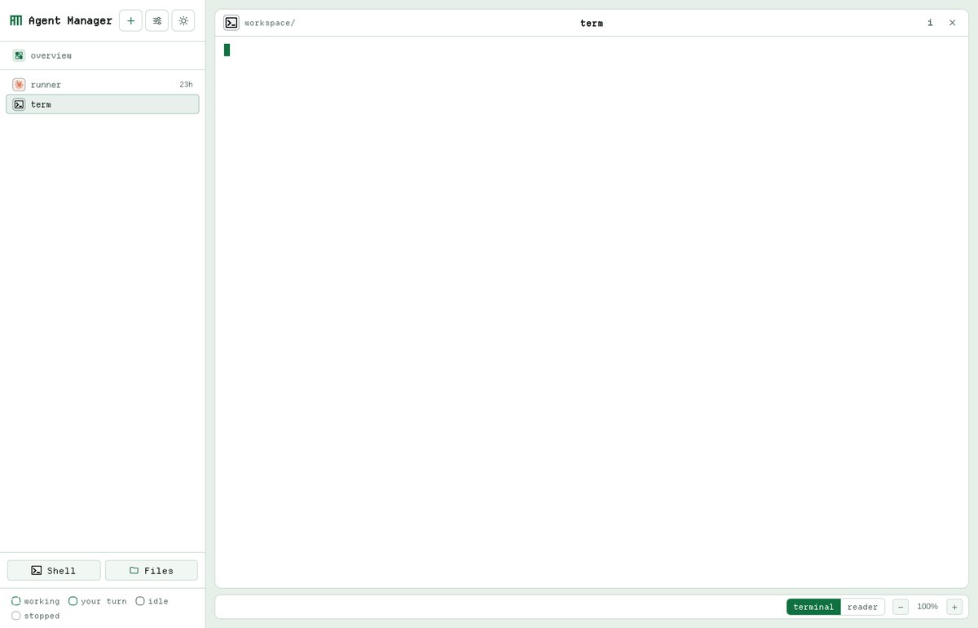Open the Files browser

[x=152, y=570]
